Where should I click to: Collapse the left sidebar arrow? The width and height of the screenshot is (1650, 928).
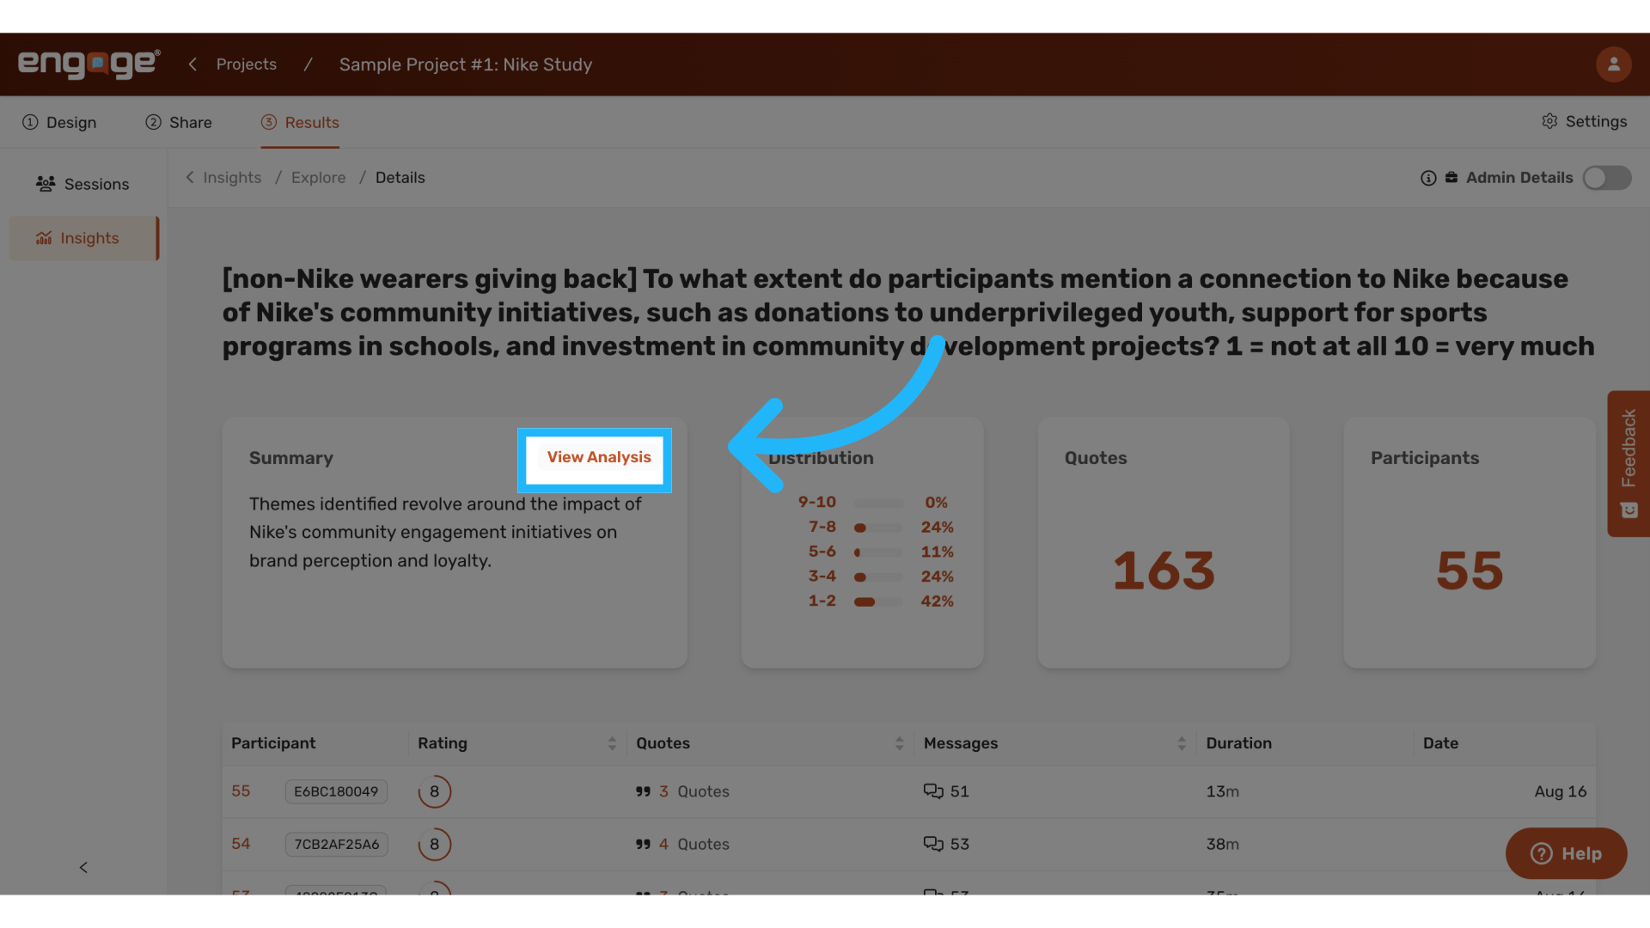point(83,867)
